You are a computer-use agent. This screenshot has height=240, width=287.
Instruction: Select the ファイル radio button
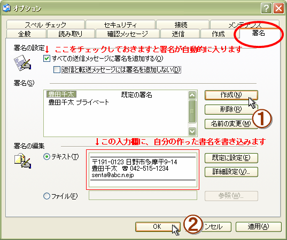coord(46,196)
